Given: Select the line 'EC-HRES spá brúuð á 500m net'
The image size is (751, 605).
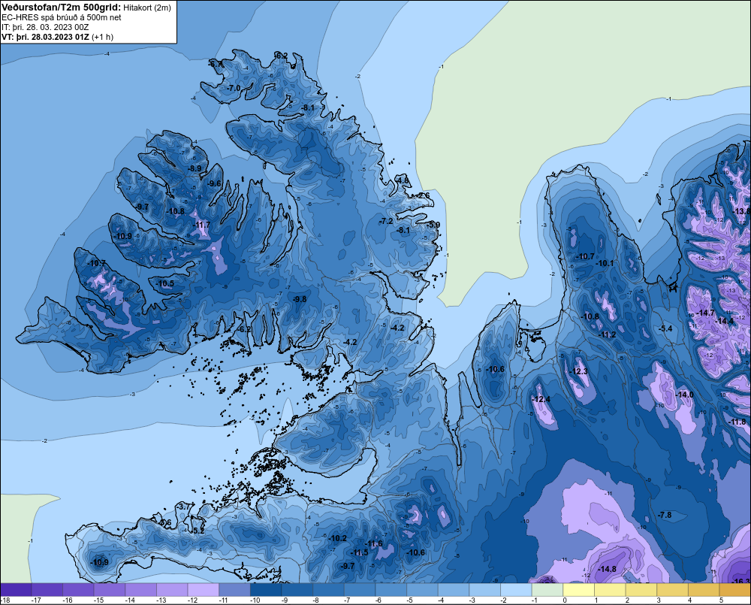Looking at the screenshot, I should point(62,17).
